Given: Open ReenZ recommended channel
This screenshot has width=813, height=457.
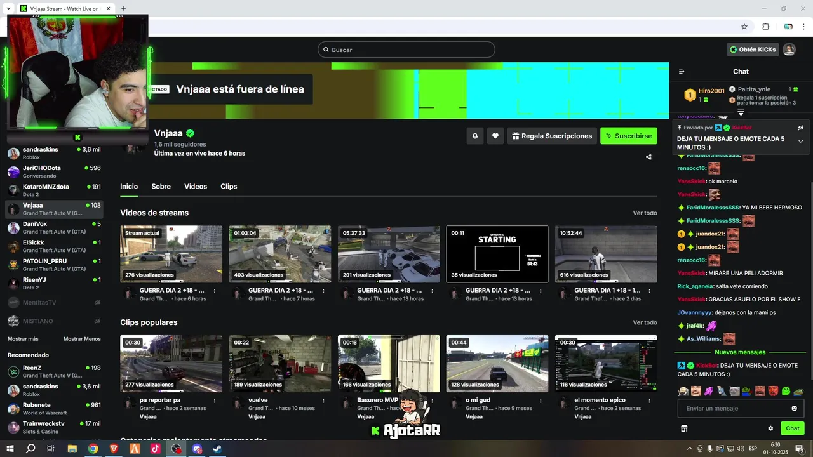Looking at the screenshot, I should click(x=54, y=371).
